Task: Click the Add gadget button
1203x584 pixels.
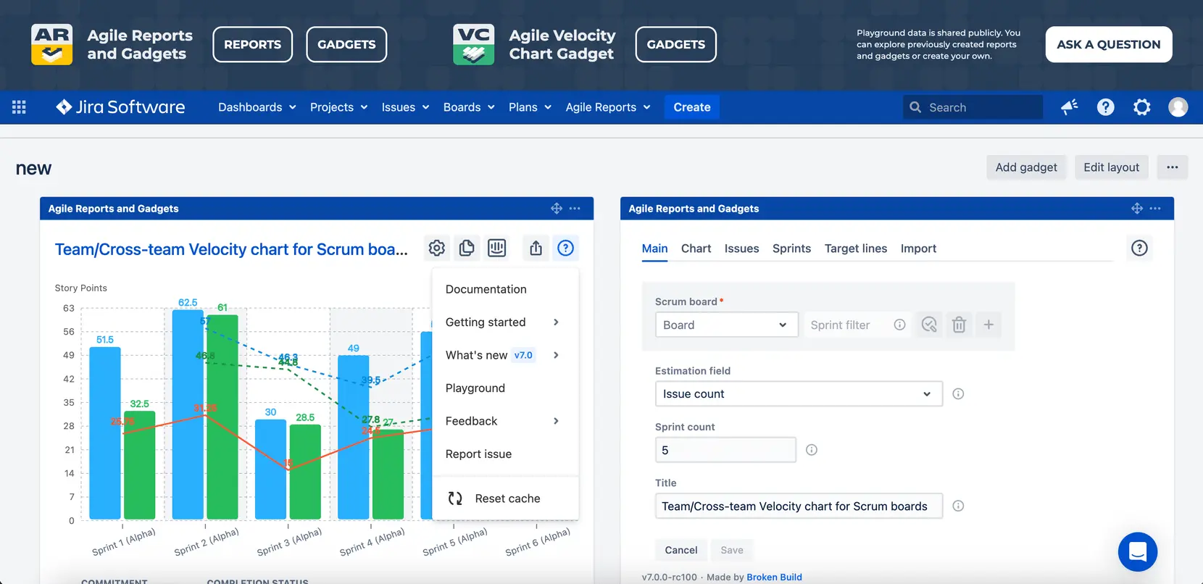Action: click(1026, 167)
